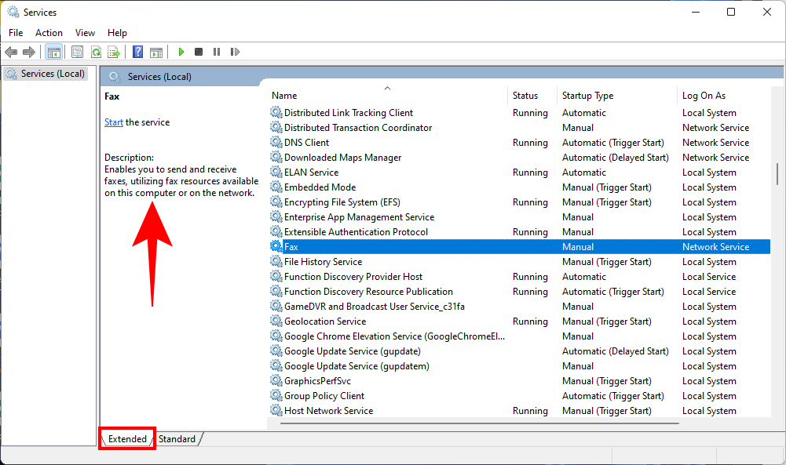Image resolution: width=786 pixels, height=465 pixels.
Task: Start the Fax service using the Play toolbar icon
Action: 181,52
